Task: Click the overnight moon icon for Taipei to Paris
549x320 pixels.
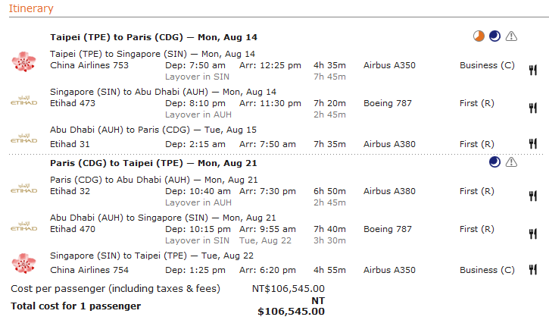Action: (495, 36)
